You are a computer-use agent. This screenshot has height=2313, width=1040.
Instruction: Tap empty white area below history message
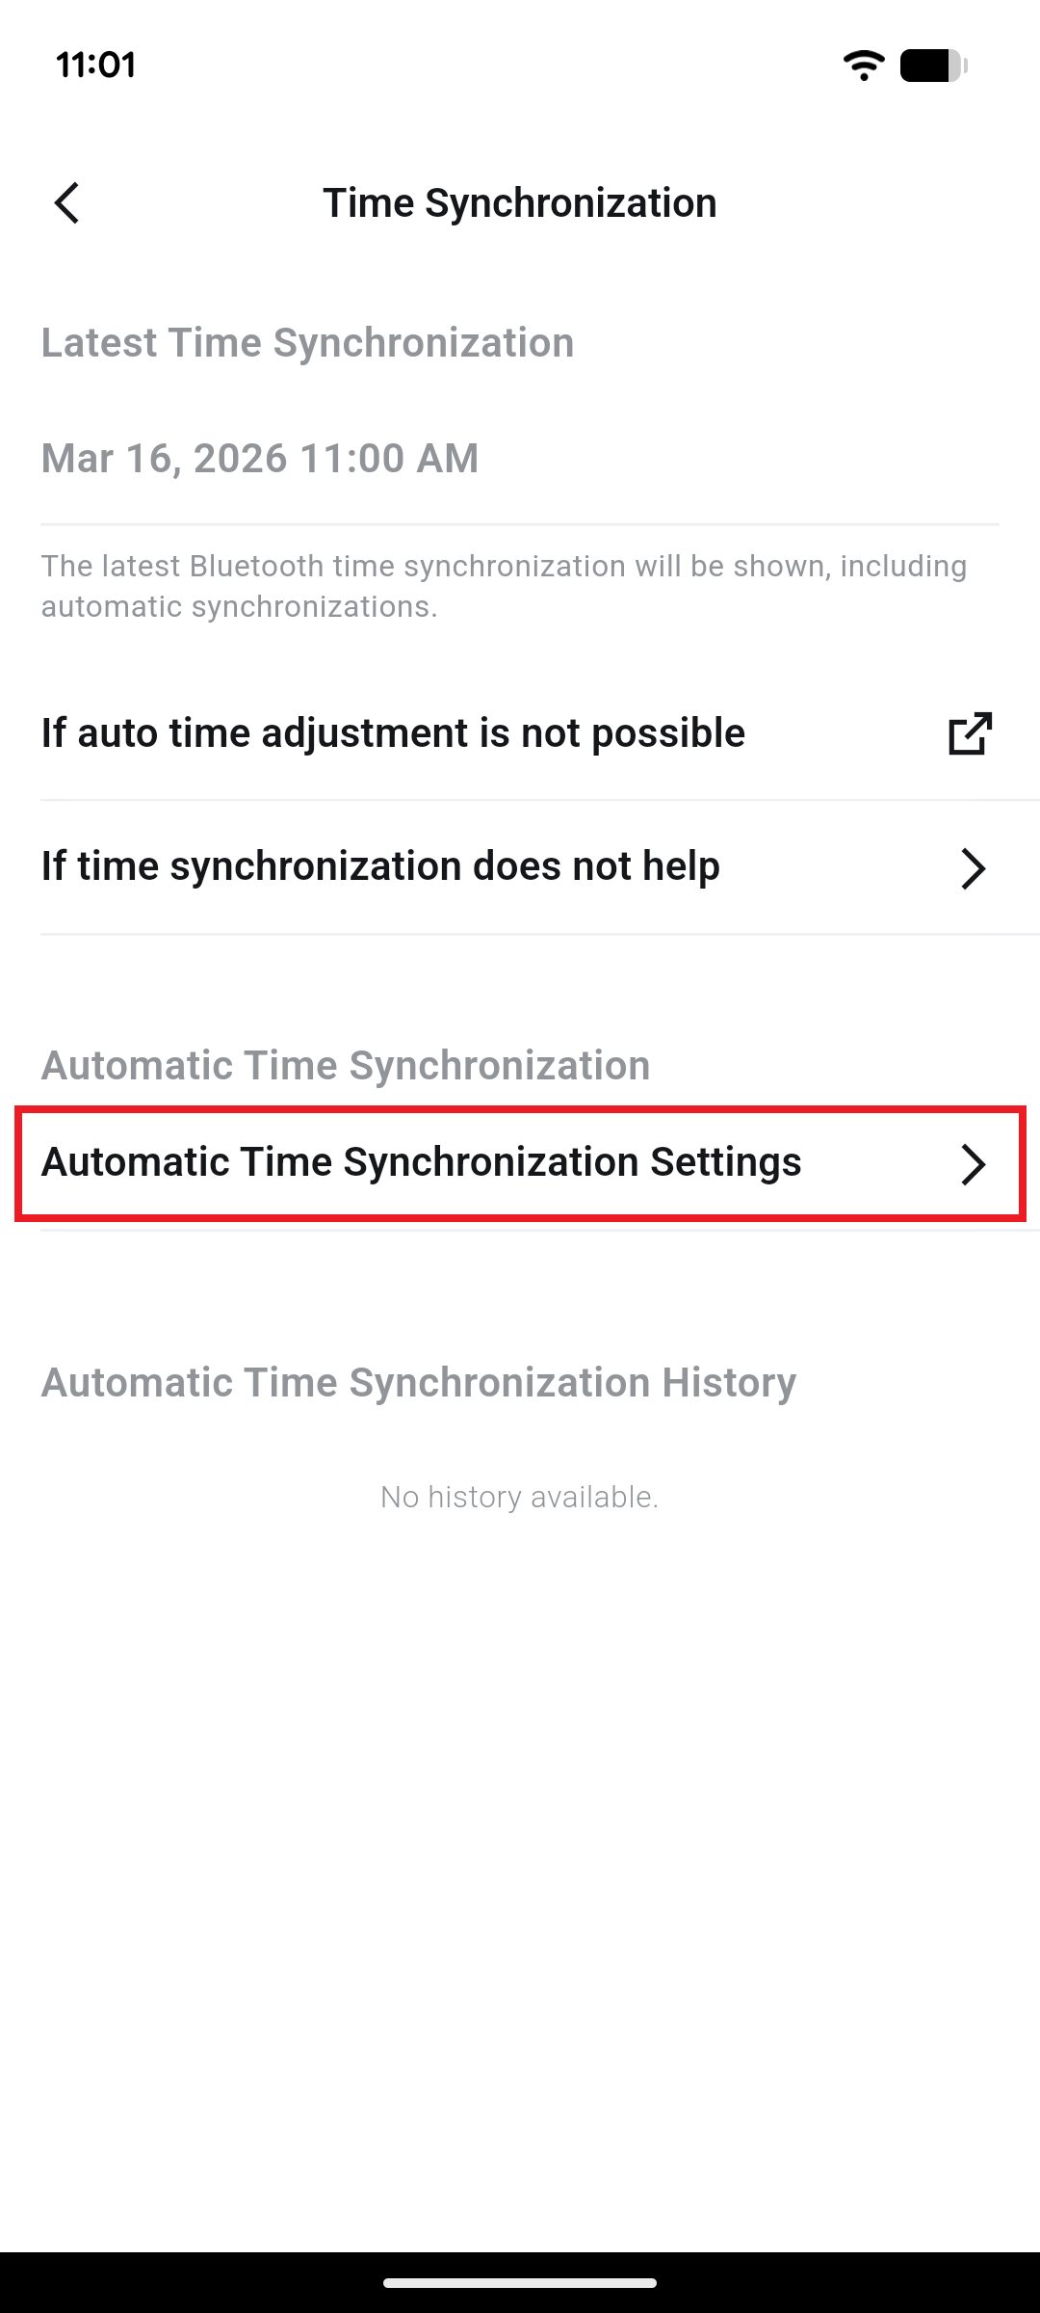pyautogui.click(x=520, y=1831)
